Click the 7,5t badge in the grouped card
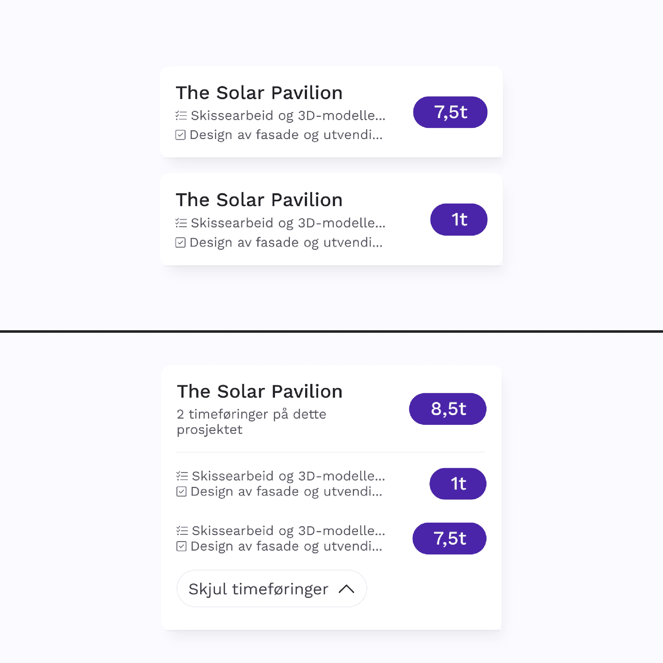 pos(449,538)
